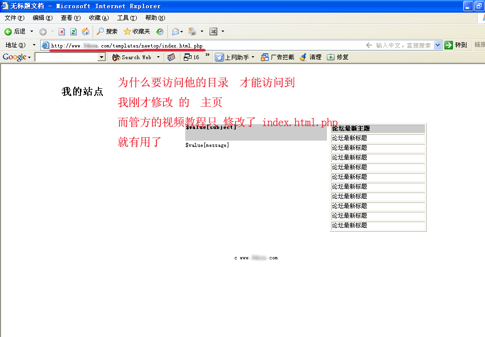Viewport: 485px width, 337px height.
Task: Open the 帮助(H) menu
Action: (155, 18)
